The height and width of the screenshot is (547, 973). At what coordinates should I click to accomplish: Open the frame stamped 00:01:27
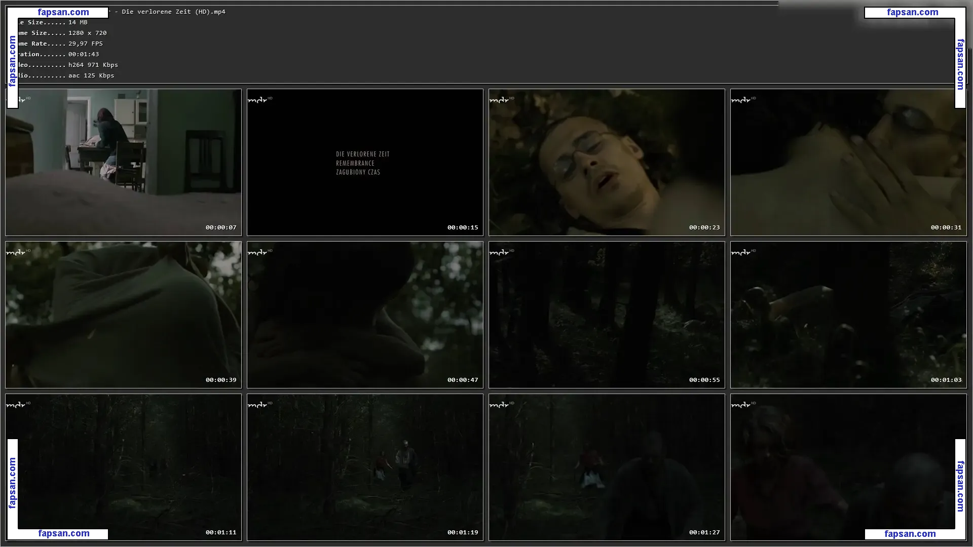pyautogui.click(x=607, y=467)
